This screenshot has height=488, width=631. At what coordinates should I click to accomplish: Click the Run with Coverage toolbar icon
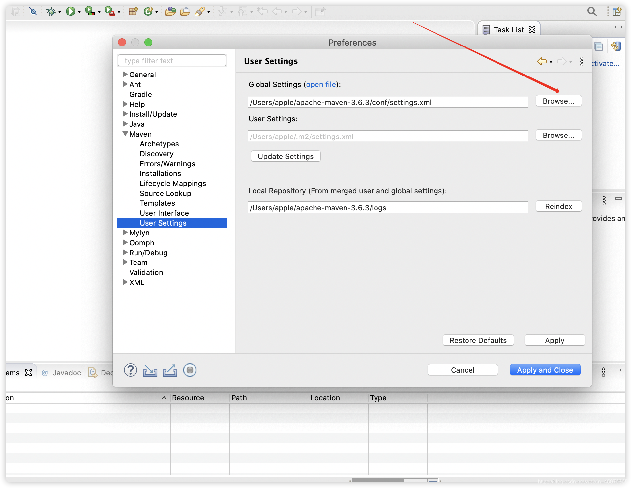[90, 12]
